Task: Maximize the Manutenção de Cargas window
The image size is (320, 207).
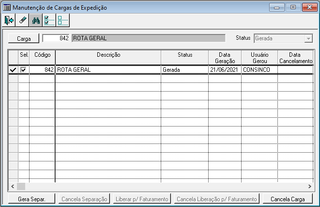Action: pos(293,7)
